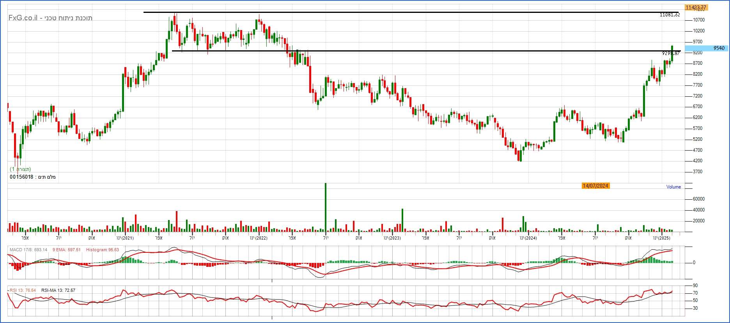Select the 9 EMA value label
Viewport: 730px width, 323px height.
(66, 250)
